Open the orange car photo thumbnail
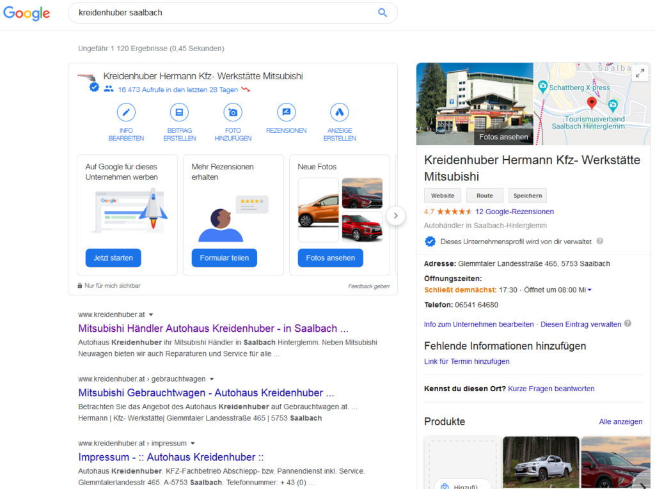 pyautogui.click(x=319, y=210)
